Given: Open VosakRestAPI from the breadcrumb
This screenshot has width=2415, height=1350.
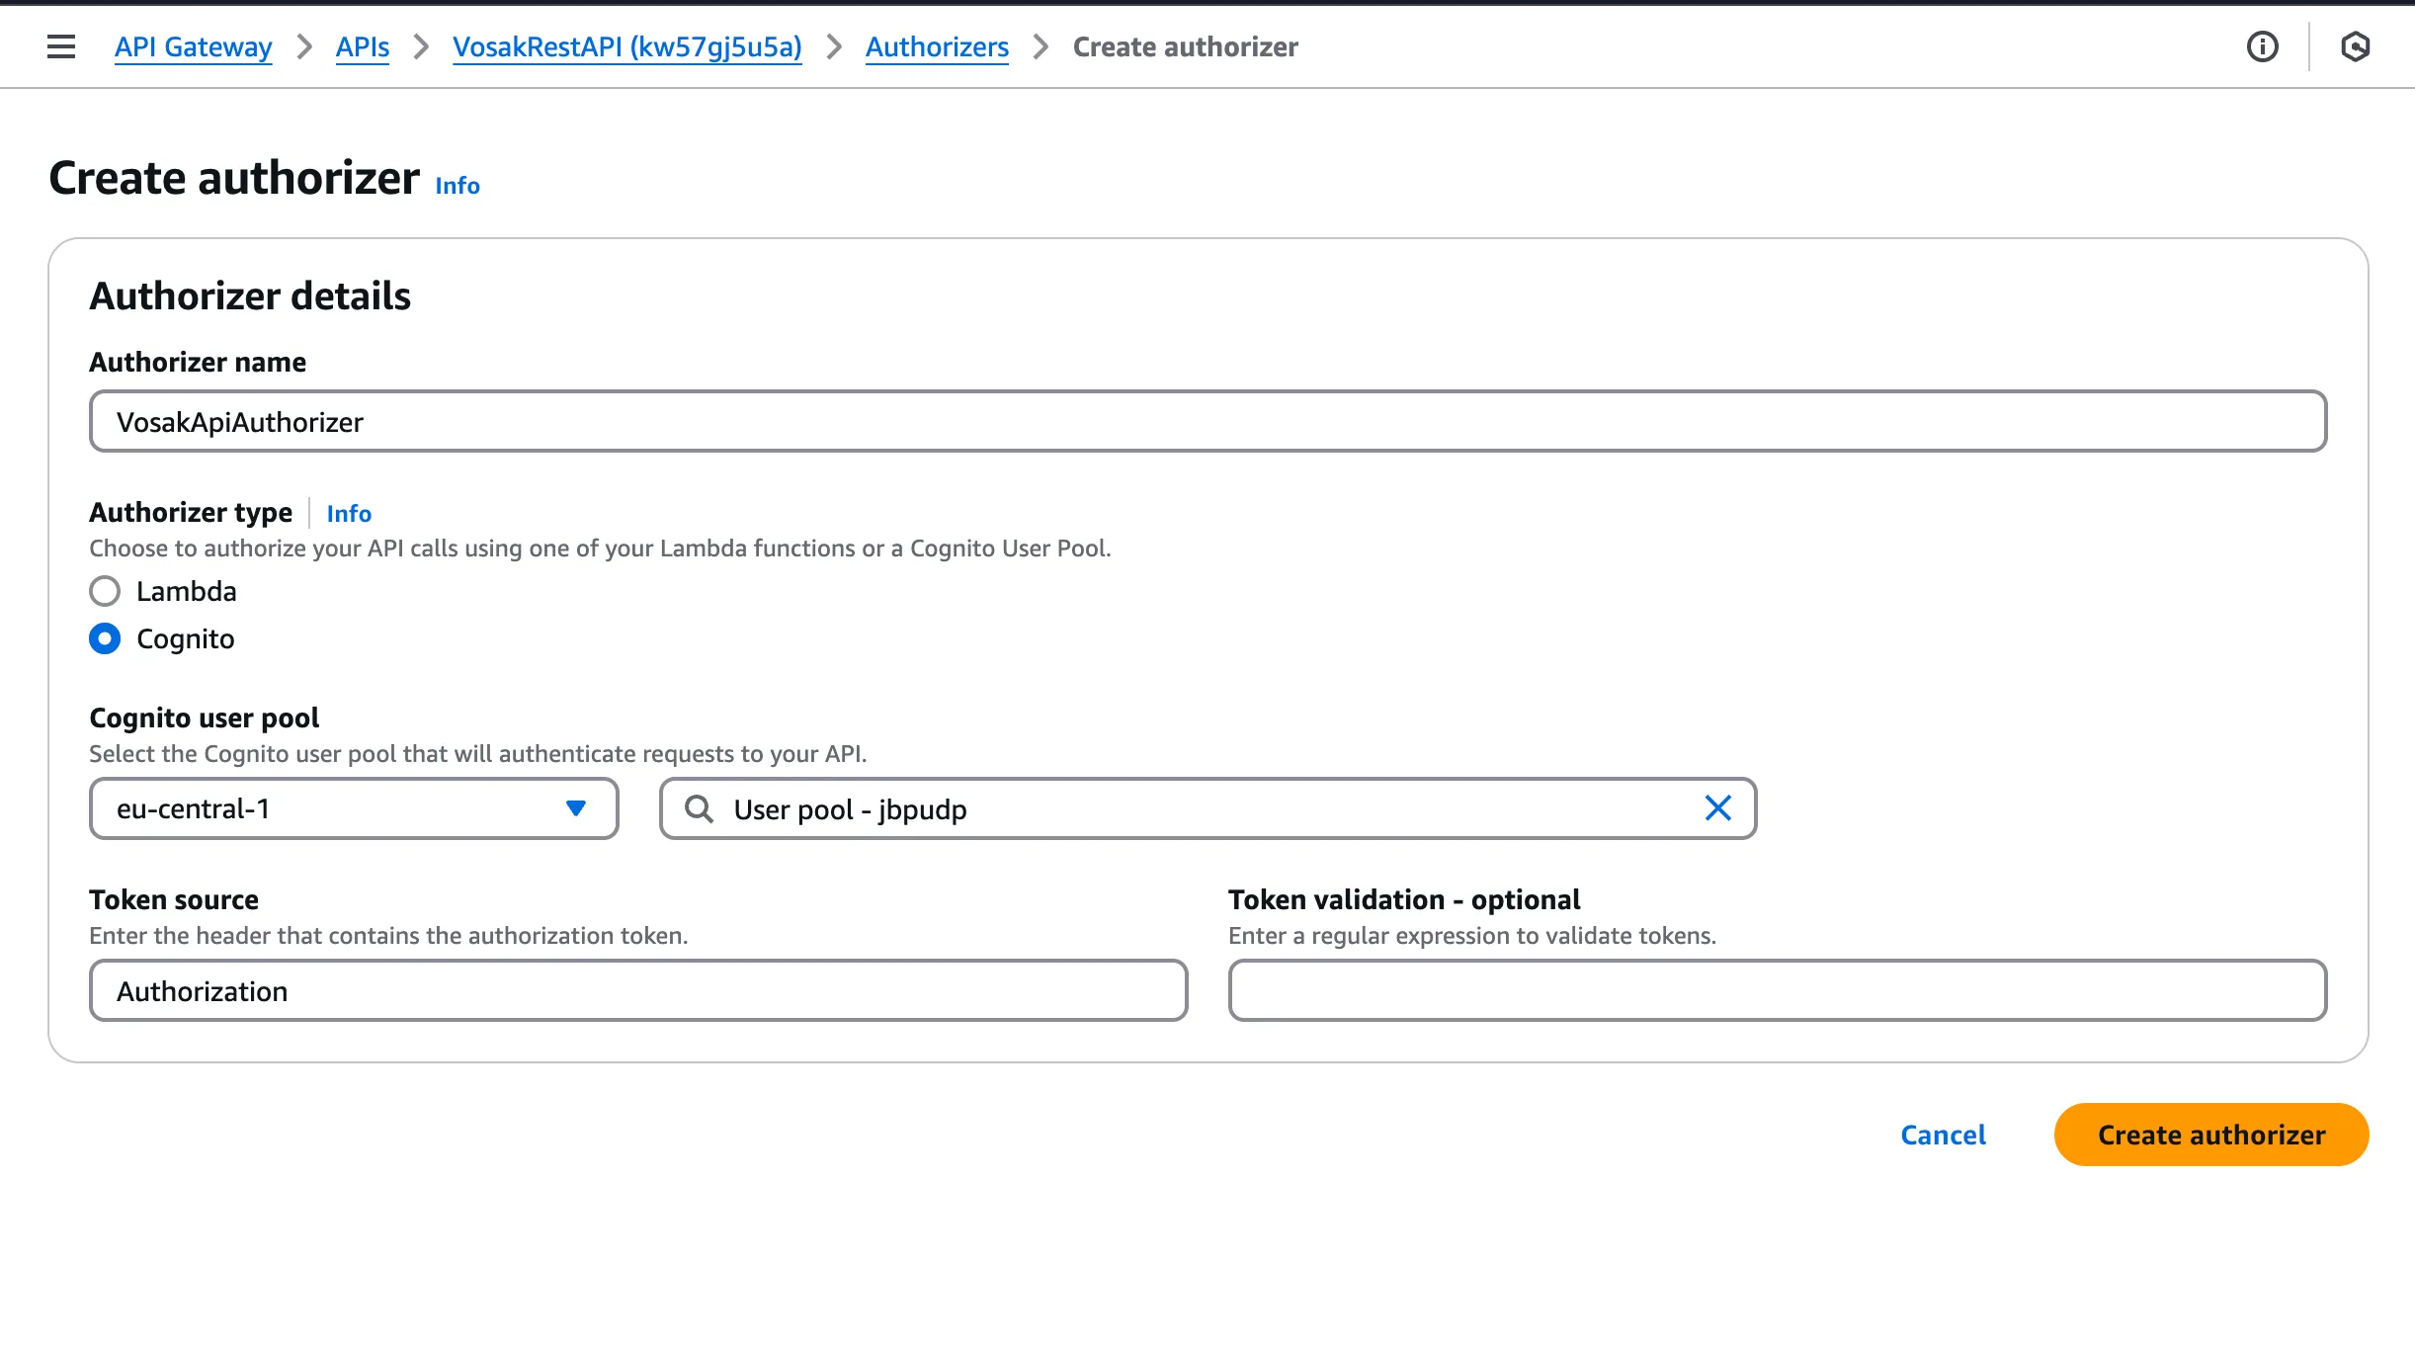Looking at the screenshot, I should (x=626, y=46).
